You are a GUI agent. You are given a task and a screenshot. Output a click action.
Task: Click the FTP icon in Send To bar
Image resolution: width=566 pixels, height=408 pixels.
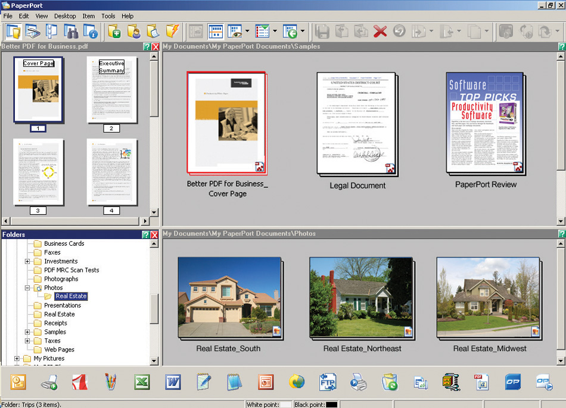point(328,382)
